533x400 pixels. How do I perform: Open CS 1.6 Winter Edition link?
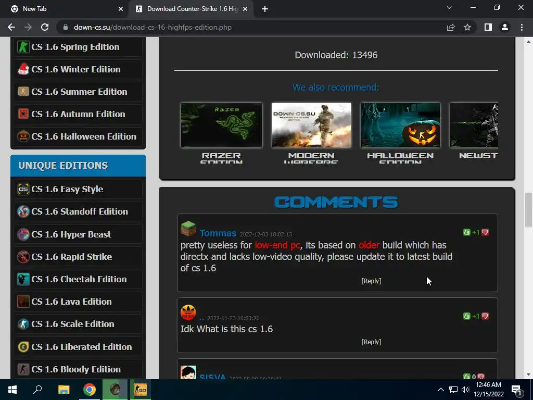point(76,69)
